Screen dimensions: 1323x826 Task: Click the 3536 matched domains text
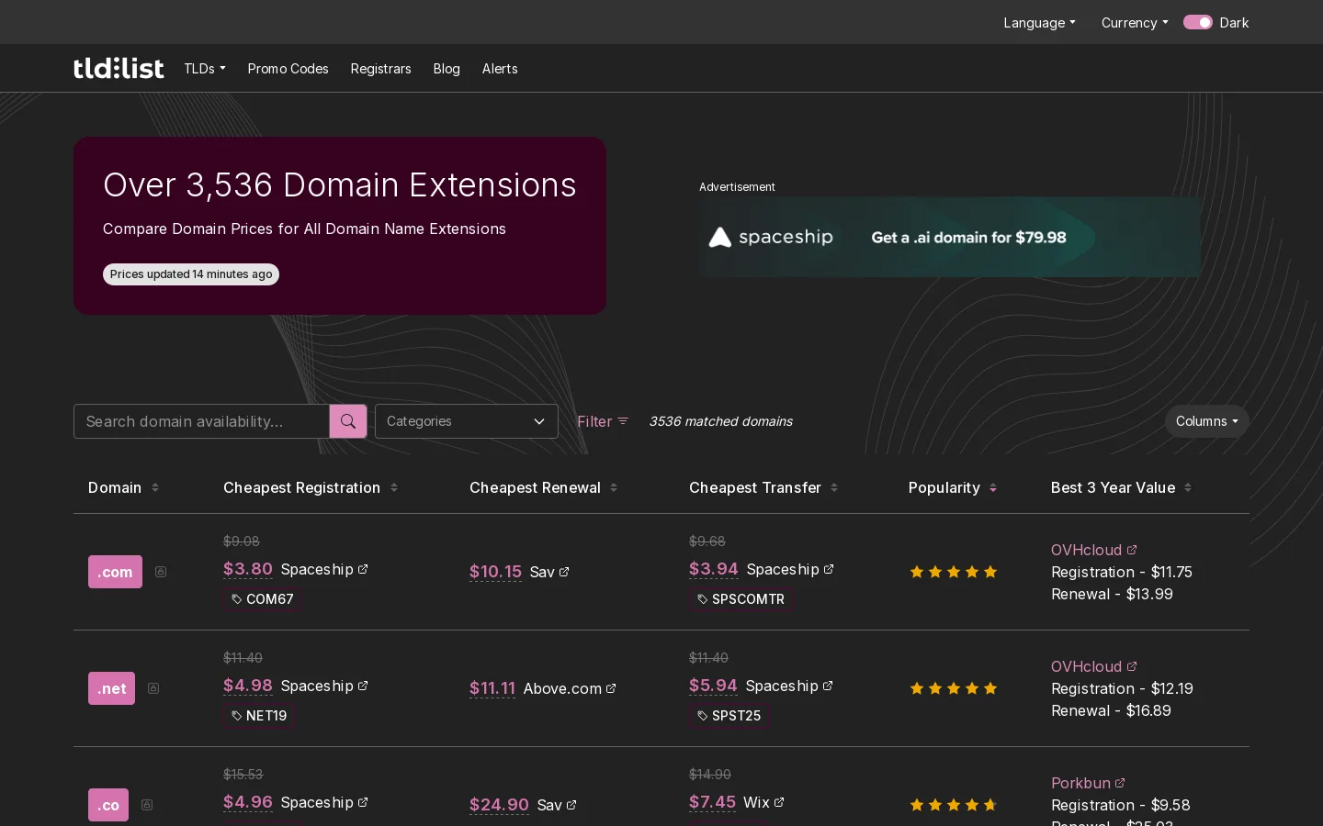pyautogui.click(x=720, y=421)
